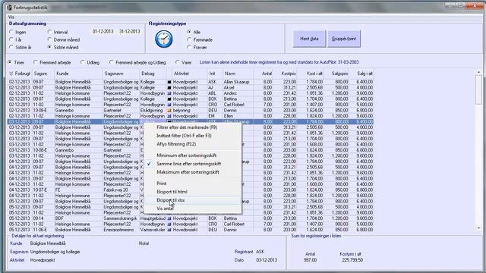Click Gannerbo customer cell on 02-12-2013
This screenshot has height=273, width=486.
click(65, 110)
